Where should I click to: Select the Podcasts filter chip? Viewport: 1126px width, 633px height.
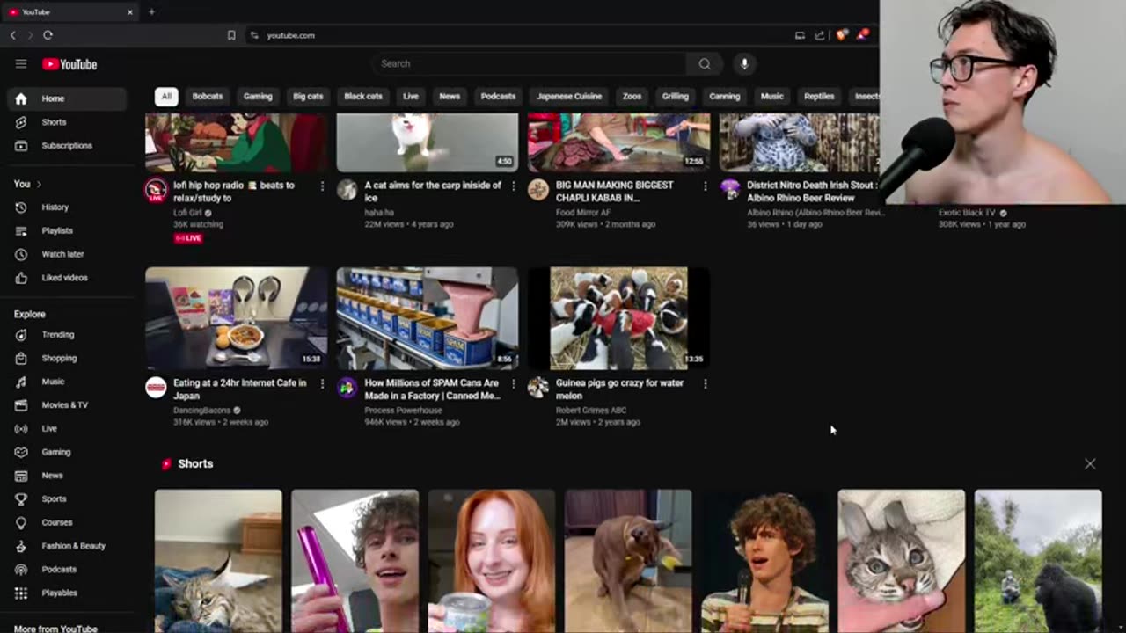(x=498, y=97)
